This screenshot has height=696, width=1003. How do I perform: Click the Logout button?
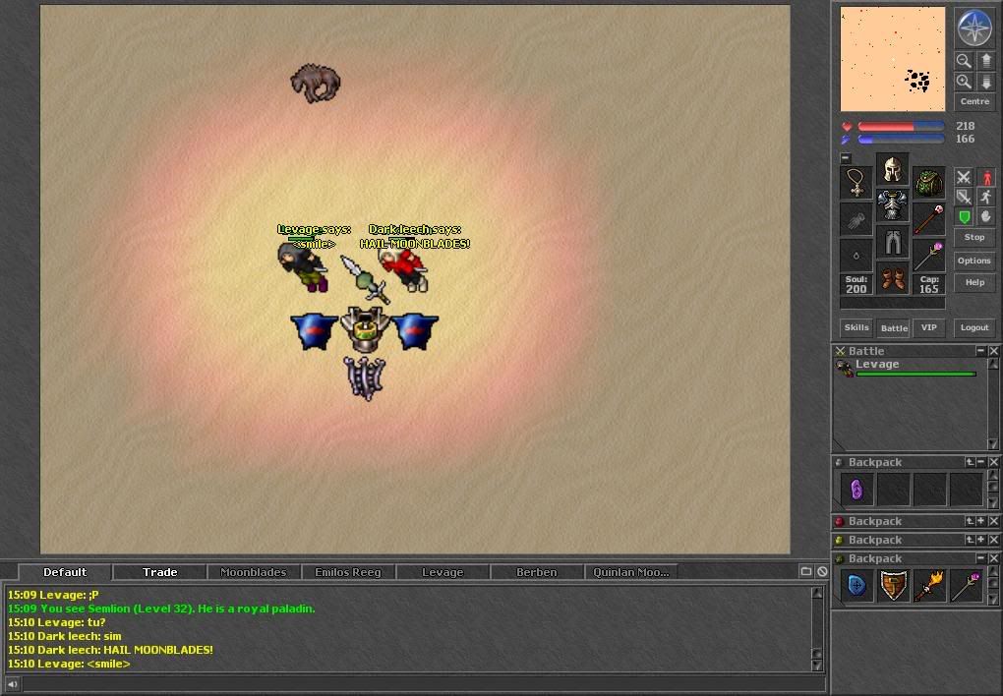[x=974, y=327]
